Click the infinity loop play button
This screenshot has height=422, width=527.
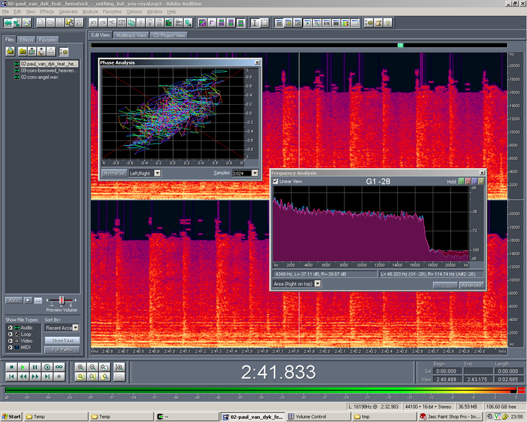[59, 367]
